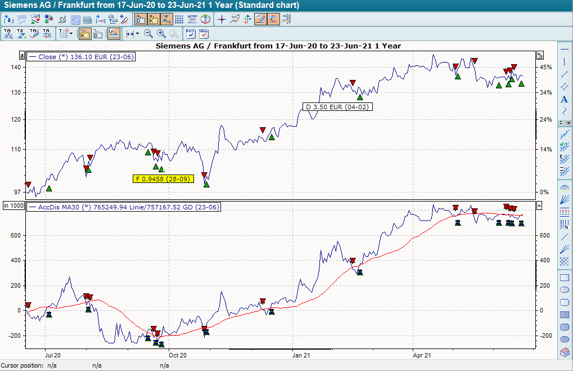Click the D 3.50 EUR dividend label
The height and width of the screenshot is (371, 573).
point(337,106)
